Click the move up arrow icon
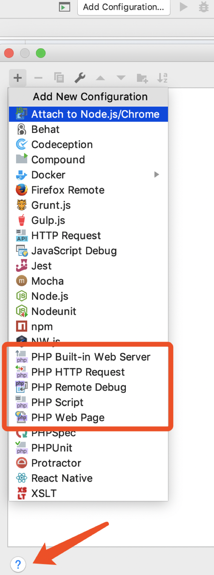Viewport: 214px width, 575px height. point(100,78)
